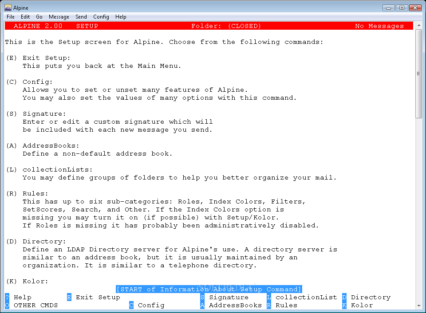Image resolution: width=426 pixels, height=313 pixels.
Task: Open the Message menu
Action: 59,17
